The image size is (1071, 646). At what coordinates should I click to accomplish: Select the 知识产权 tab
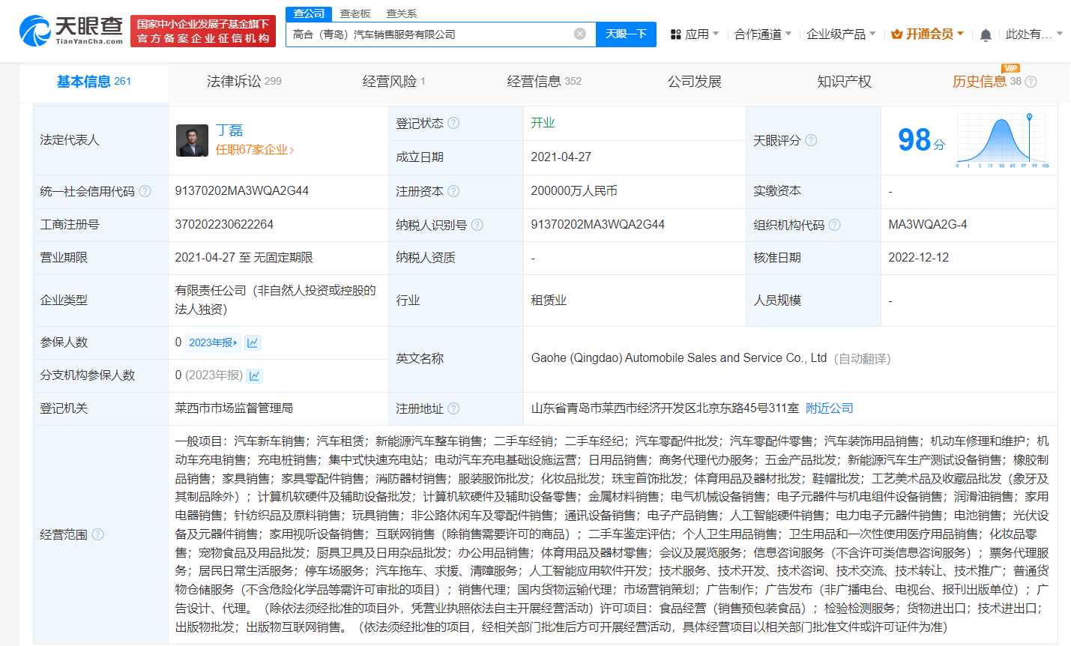pyautogui.click(x=844, y=81)
